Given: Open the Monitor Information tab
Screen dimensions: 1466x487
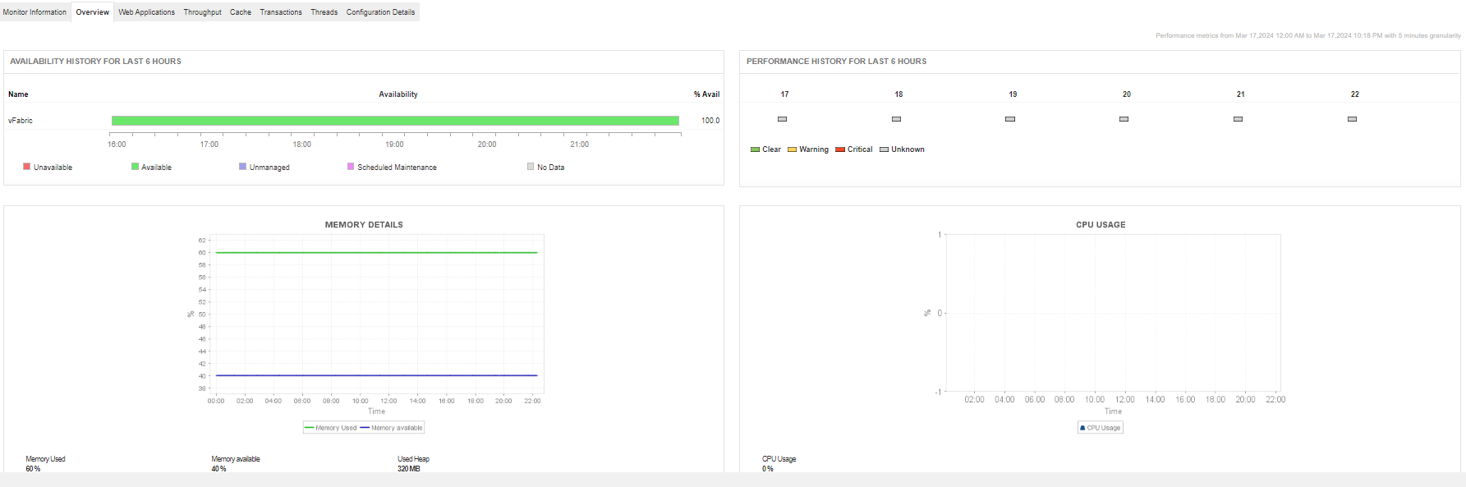Looking at the screenshot, I should coord(34,12).
